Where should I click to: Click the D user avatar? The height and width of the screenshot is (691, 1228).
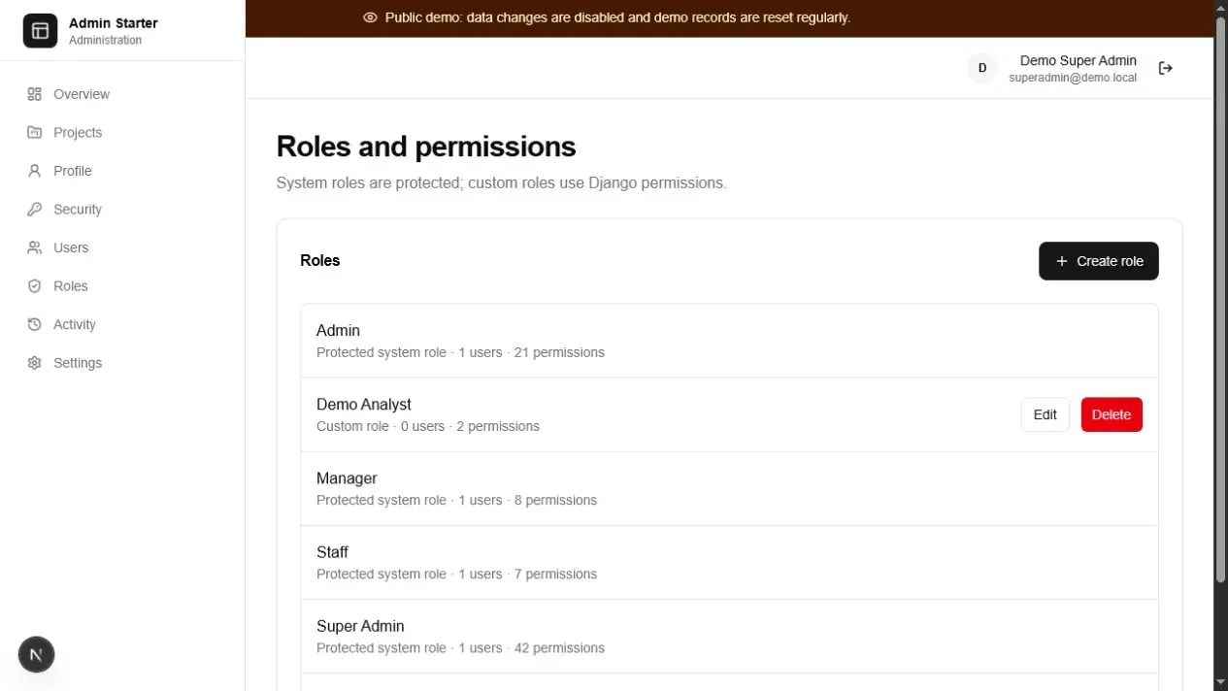(982, 68)
